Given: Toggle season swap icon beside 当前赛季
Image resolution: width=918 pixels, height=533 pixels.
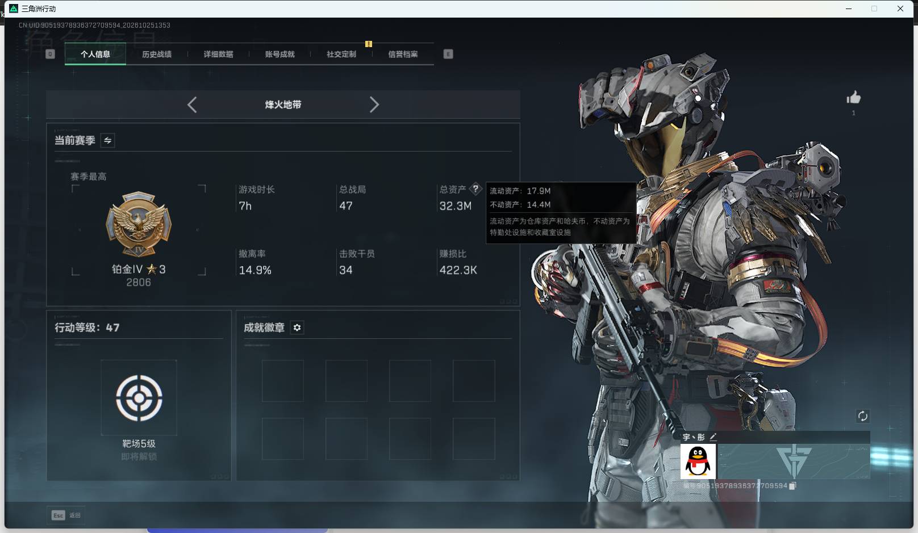Looking at the screenshot, I should coord(107,140).
